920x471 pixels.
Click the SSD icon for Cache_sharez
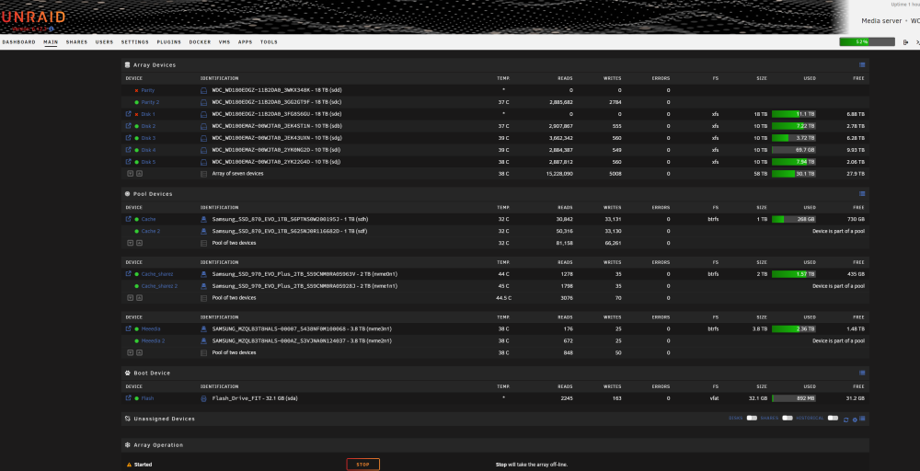(x=204, y=274)
